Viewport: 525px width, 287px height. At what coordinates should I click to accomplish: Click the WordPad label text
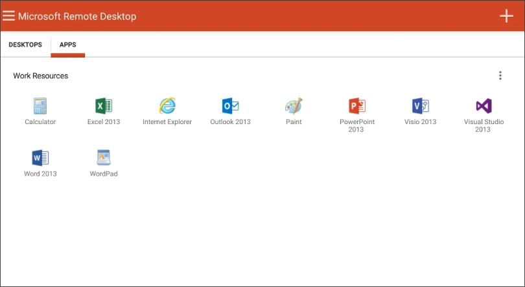(x=104, y=173)
